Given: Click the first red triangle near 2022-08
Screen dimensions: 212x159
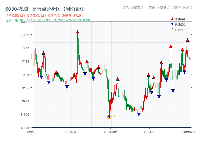Looking at the screenshot, I should (44, 52).
